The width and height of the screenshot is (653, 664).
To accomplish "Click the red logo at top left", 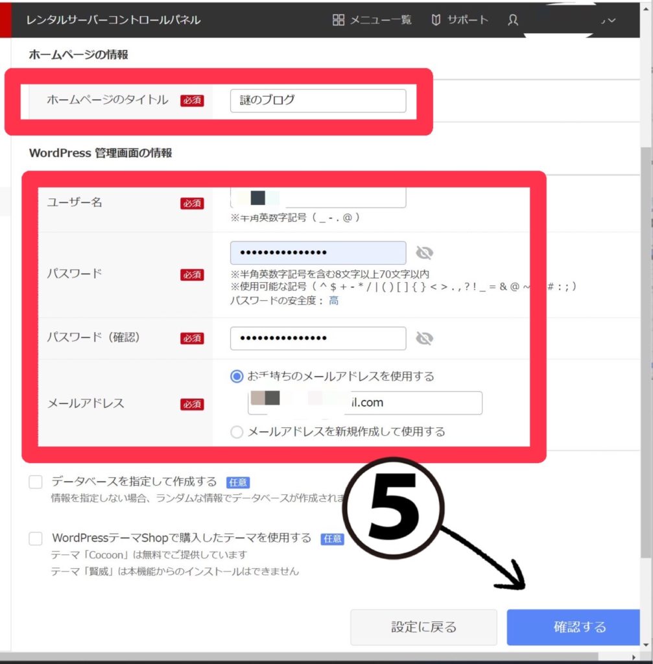I will coord(5,19).
